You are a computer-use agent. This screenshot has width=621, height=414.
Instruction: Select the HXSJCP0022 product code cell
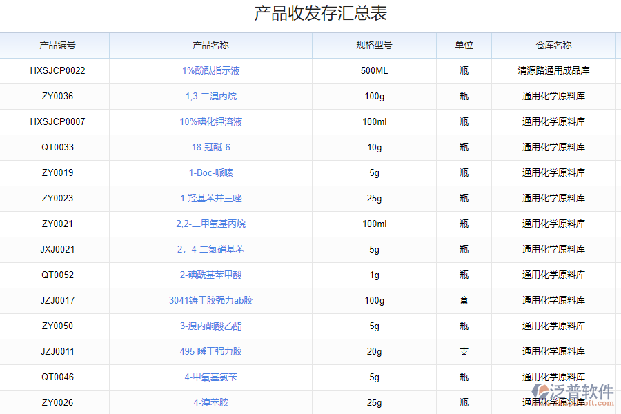(x=57, y=70)
